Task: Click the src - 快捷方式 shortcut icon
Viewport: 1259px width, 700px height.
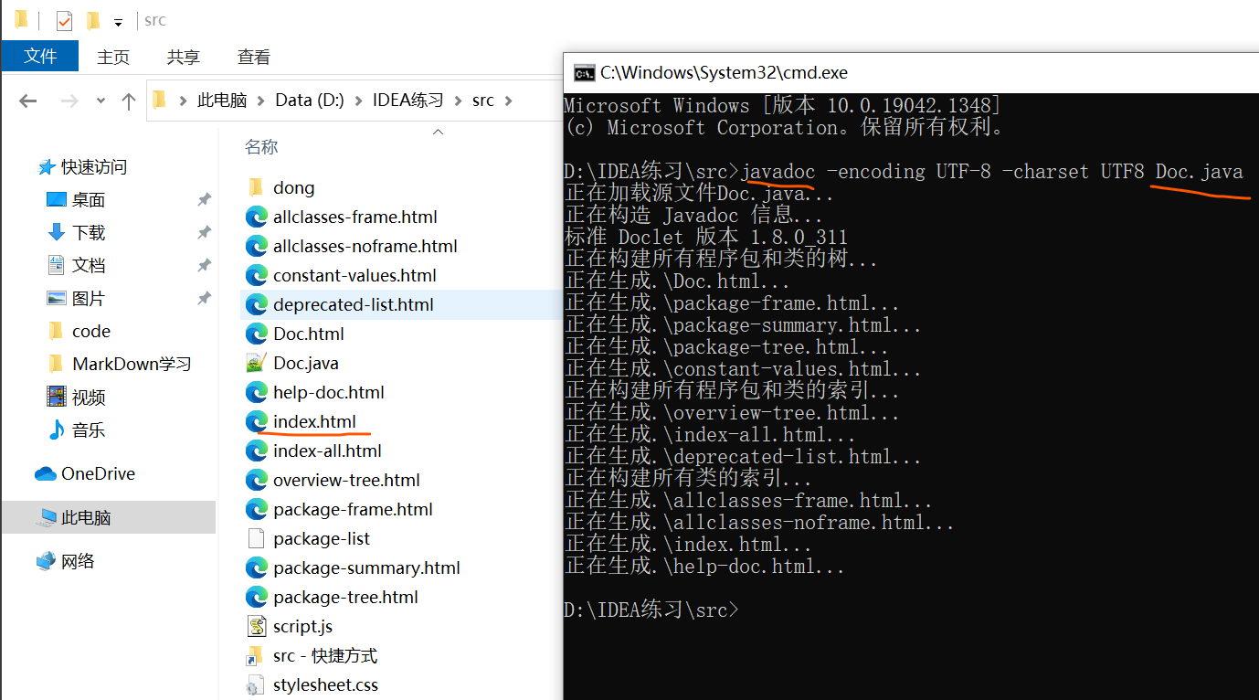Action: 256,656
